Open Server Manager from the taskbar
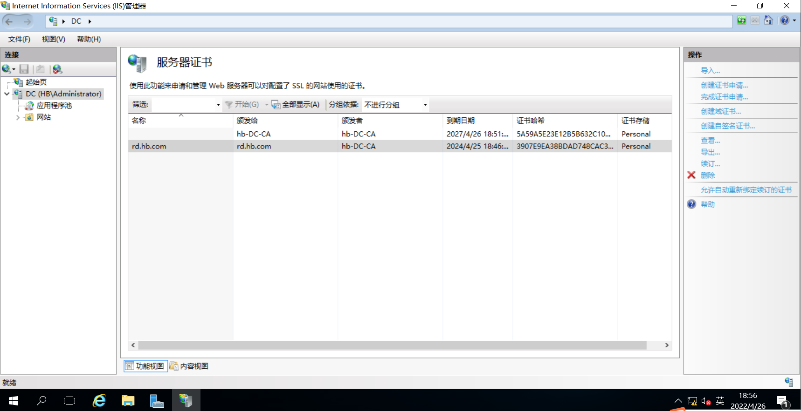Viewport: 801px width, 411px height. [x=157, y=400]
